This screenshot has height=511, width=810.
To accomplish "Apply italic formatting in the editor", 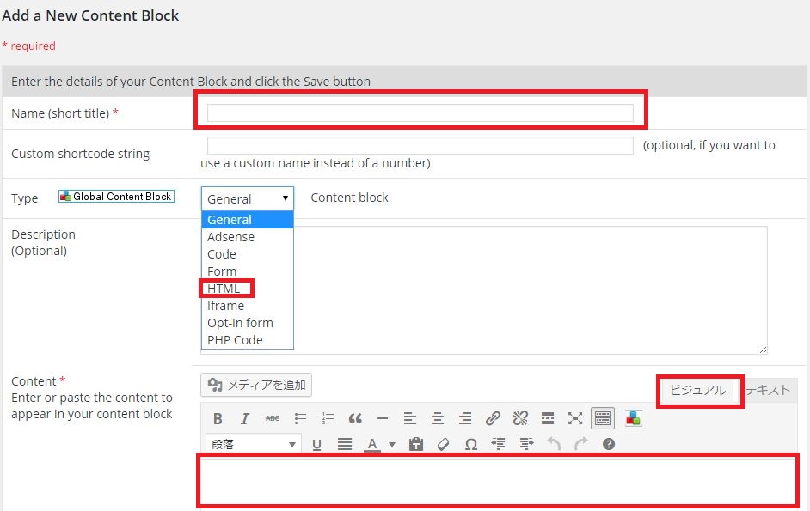I will click(x=245, y=418).
